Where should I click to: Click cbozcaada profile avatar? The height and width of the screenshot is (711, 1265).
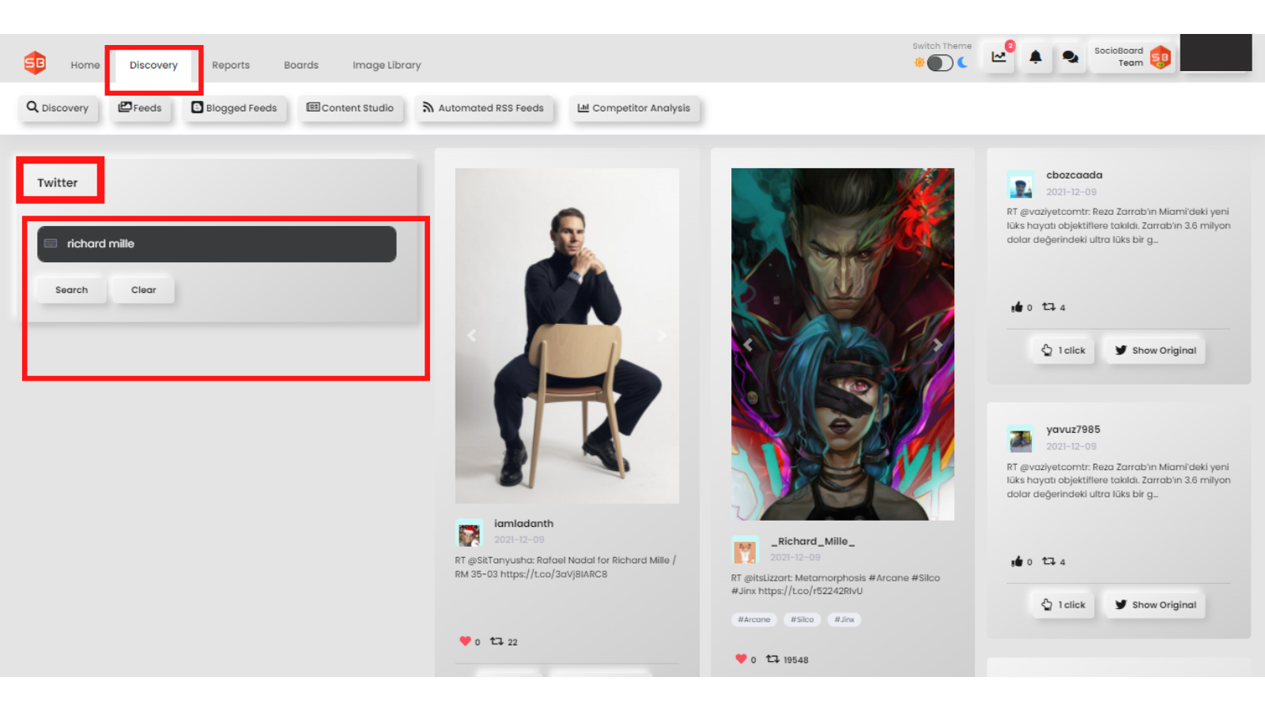click(x=1021, y=186)
